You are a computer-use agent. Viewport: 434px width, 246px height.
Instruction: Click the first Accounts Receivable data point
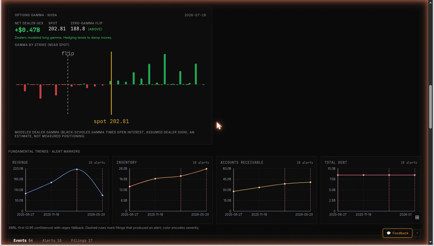234,191
